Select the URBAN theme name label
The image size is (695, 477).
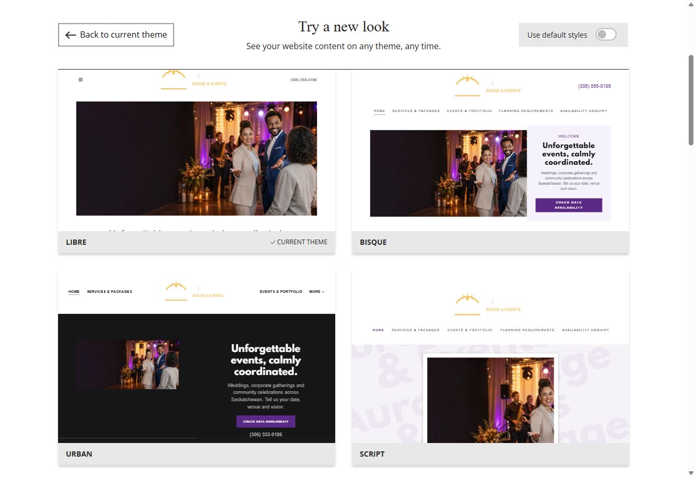point(79,454)
